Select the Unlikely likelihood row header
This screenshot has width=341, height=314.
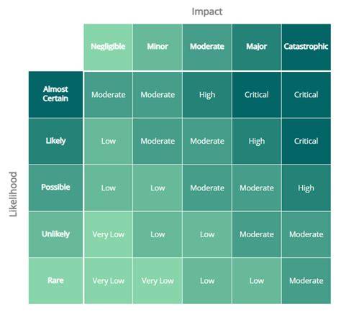[55, 234]
